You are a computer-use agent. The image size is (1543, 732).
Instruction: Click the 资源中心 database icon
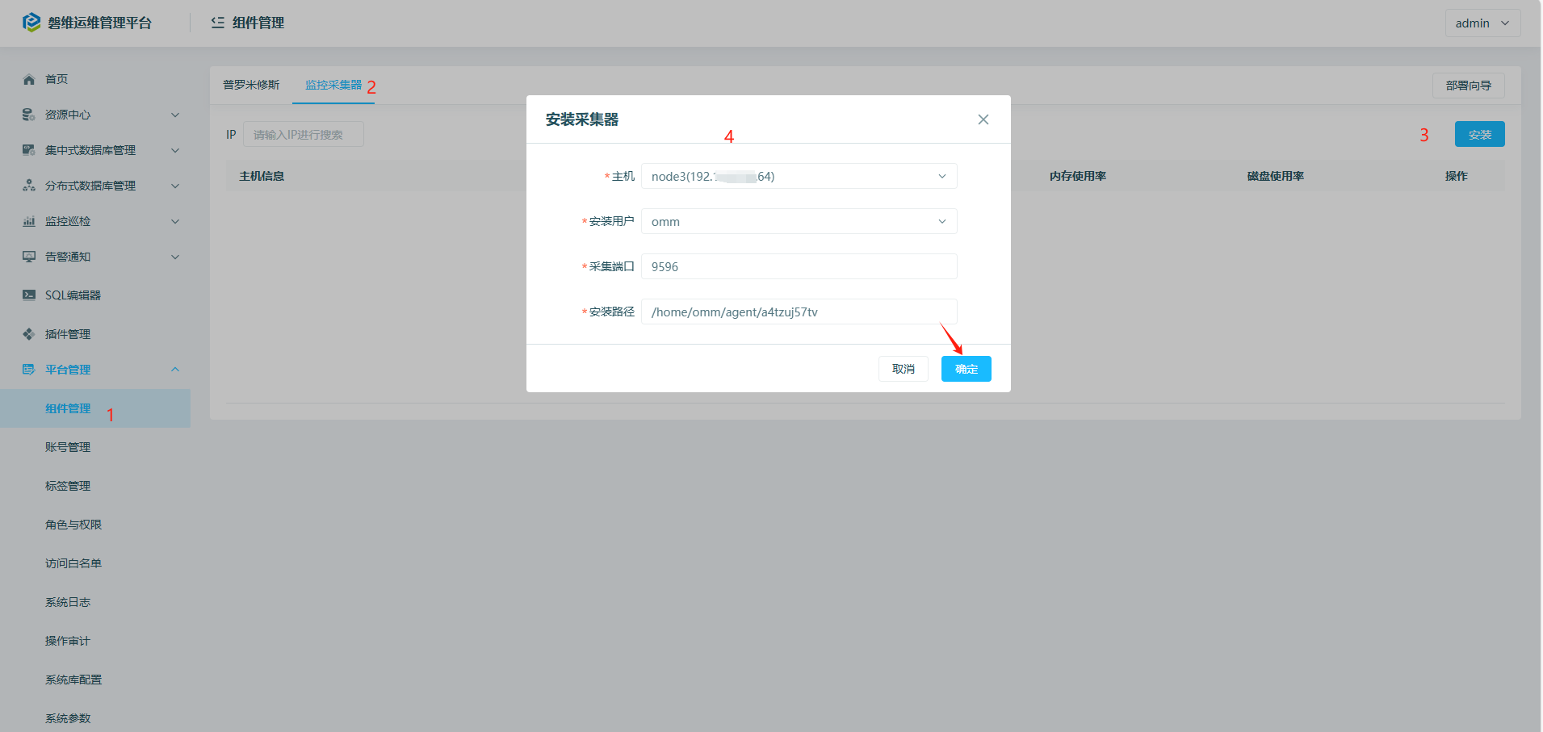[29, 115]
